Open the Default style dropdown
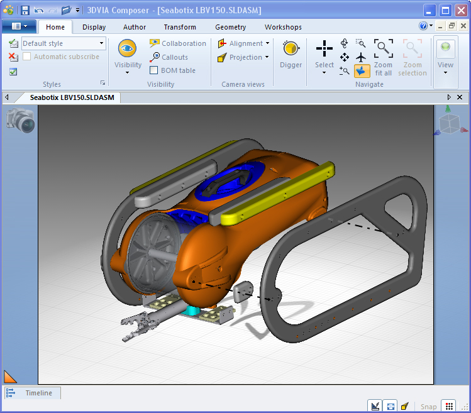471x413 pixels. [101, 43]
